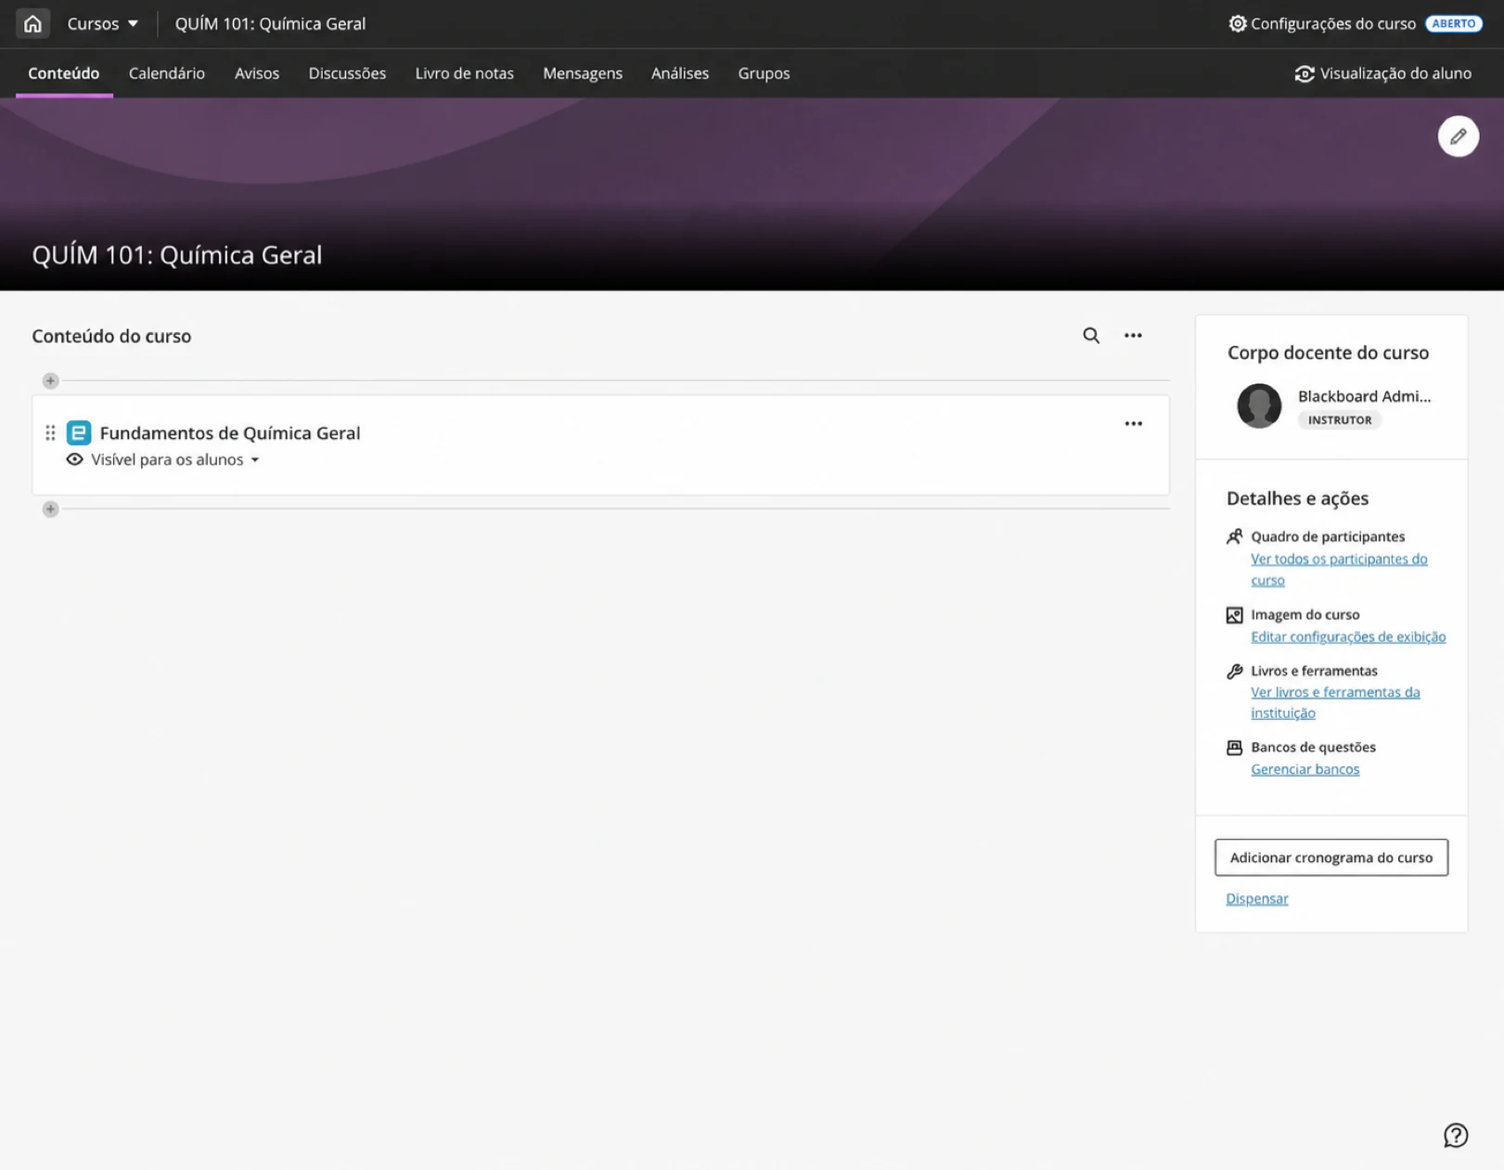This screenshot has width=1504, height=1170.
Task: Open the Grupos tab
Action: pos(764,73)
